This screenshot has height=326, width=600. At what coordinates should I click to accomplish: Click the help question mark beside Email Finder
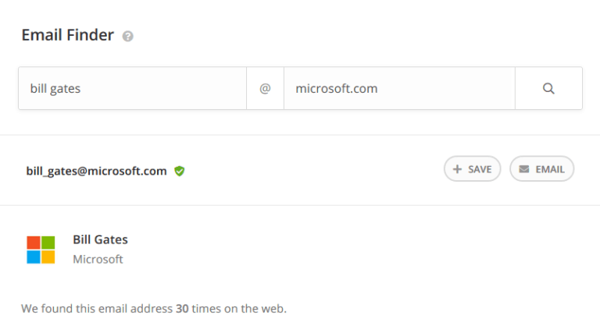[x=128, y=36]
